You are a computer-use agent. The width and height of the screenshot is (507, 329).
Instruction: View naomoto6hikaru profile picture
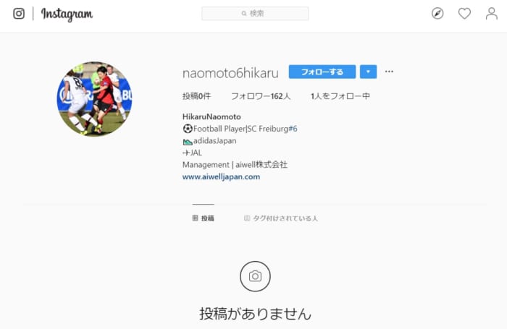tap(94, 99)
